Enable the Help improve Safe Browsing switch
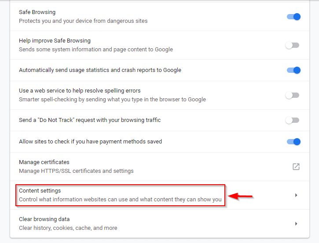Image resolution: width=319 pixels, height=243 pixels. pos(292,45)
